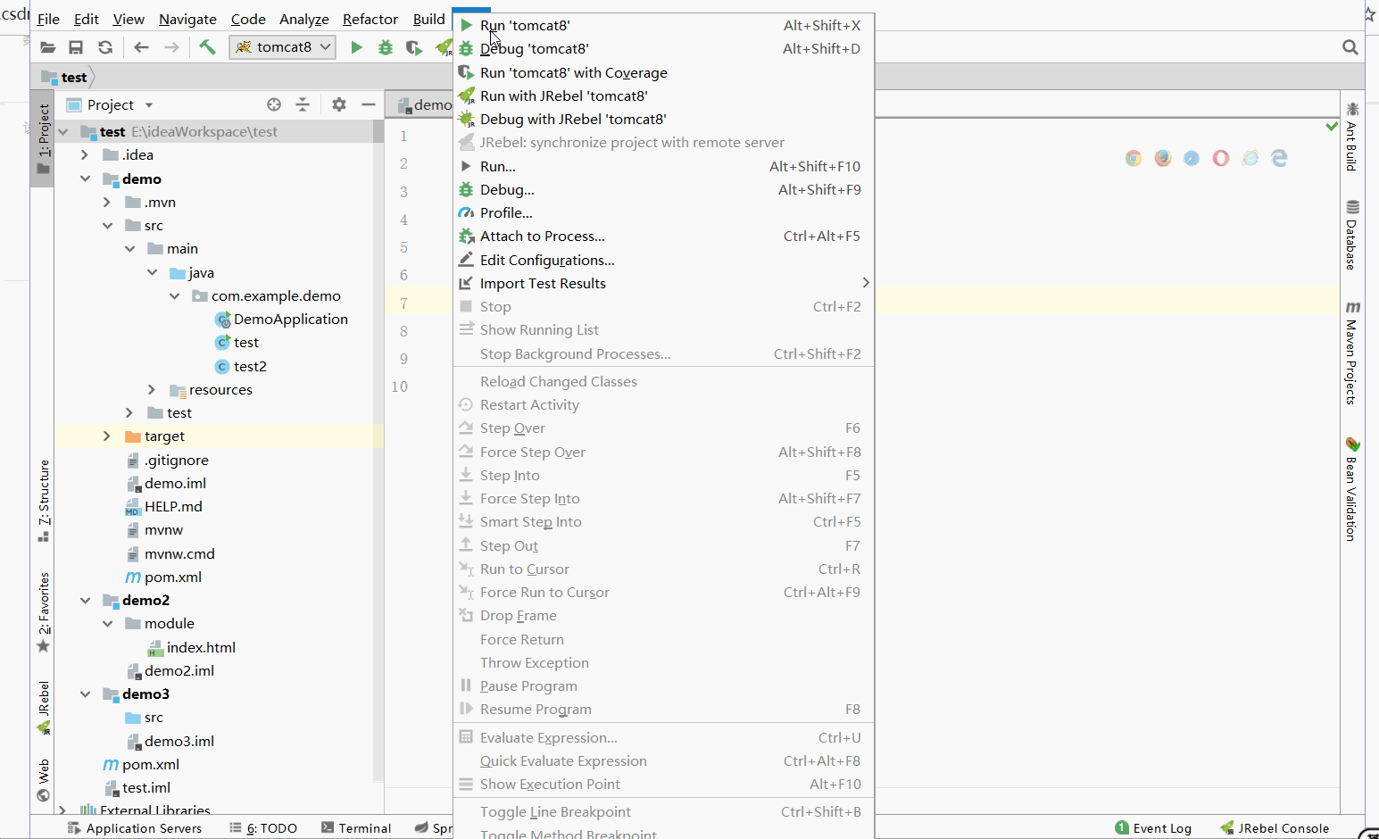Open the Maven Projects tool window

tap(1352, 353)
